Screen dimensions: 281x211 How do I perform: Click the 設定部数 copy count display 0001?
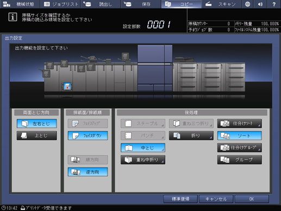point(159,24)
